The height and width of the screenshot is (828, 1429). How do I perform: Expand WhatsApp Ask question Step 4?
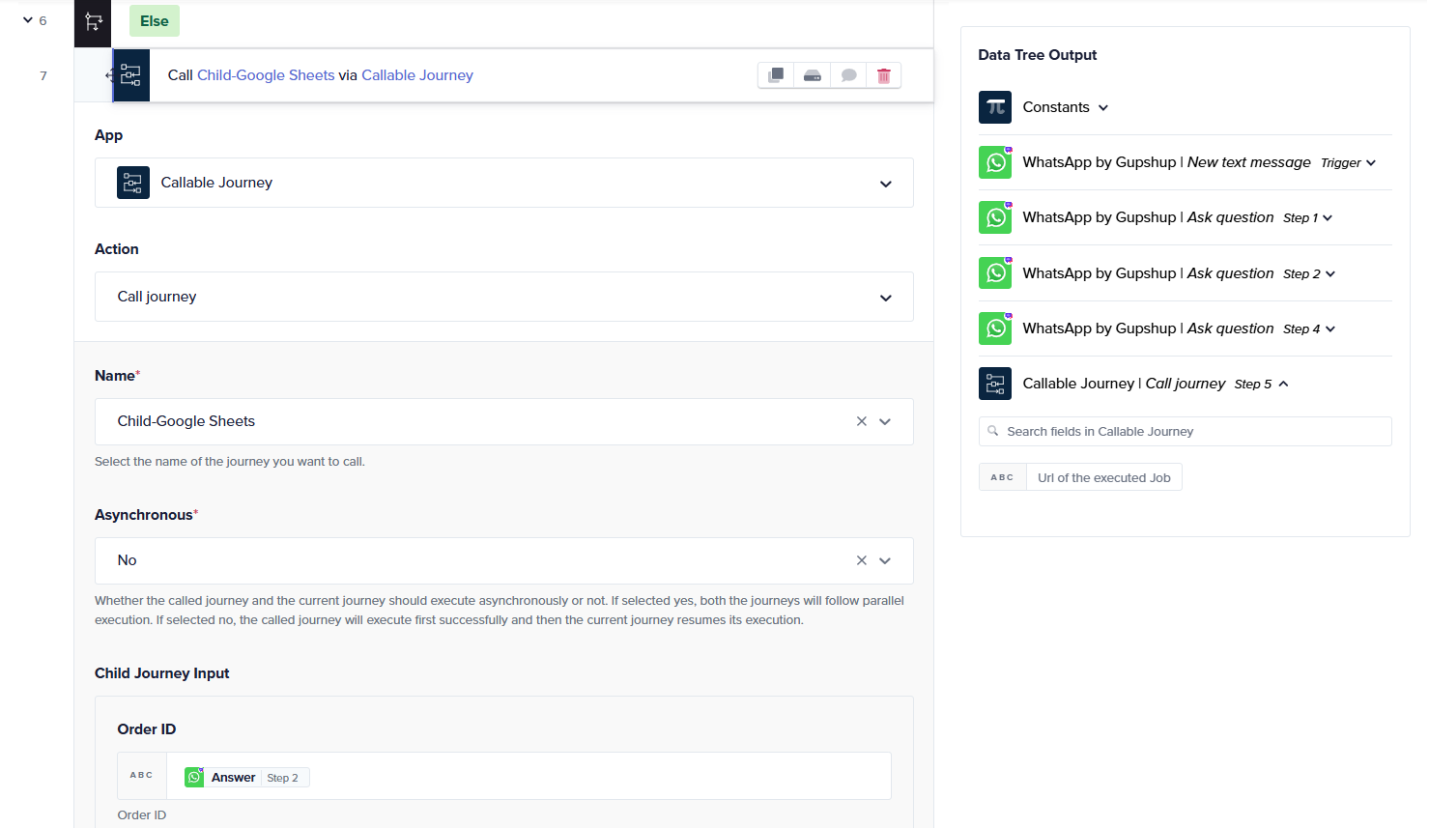point(1330,328)
